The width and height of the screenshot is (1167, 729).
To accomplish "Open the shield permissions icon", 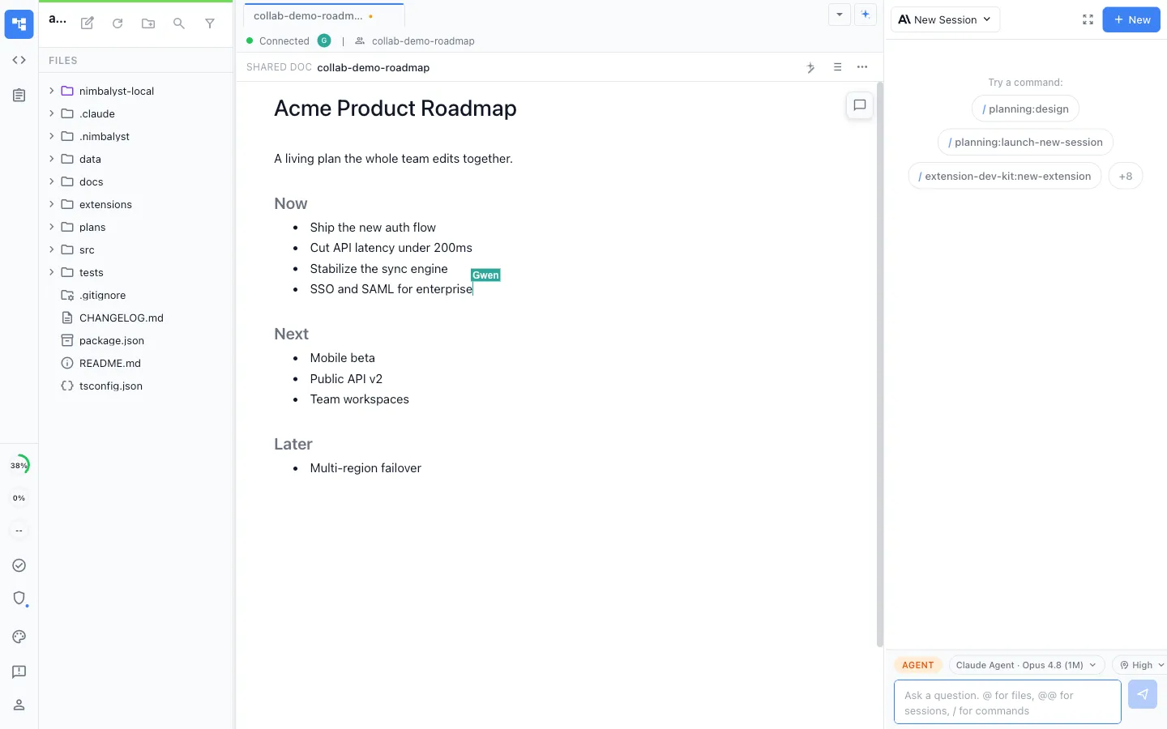I will coord(19,599).
